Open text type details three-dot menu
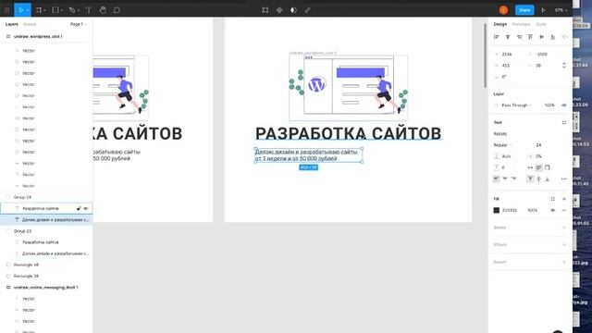592x333 pixels. click(x=564, y=179)
